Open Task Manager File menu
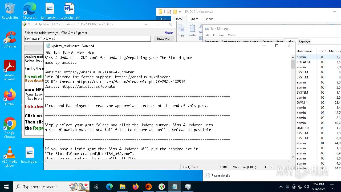The image size is (341, 192). [x=207, y=35]
